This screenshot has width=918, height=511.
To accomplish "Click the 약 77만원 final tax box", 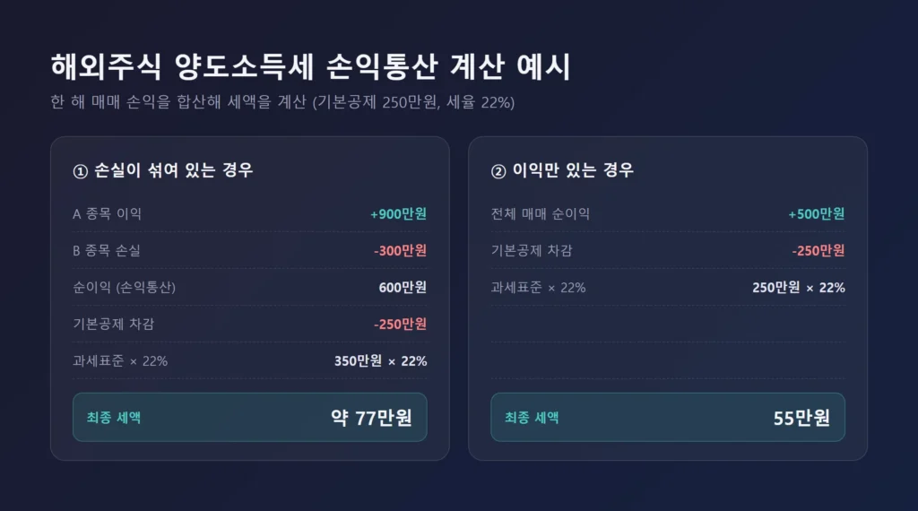I will (x=250, y=418).
